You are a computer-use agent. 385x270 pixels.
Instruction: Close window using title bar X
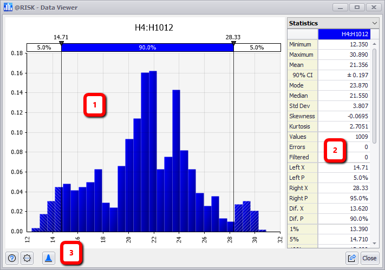374,8
